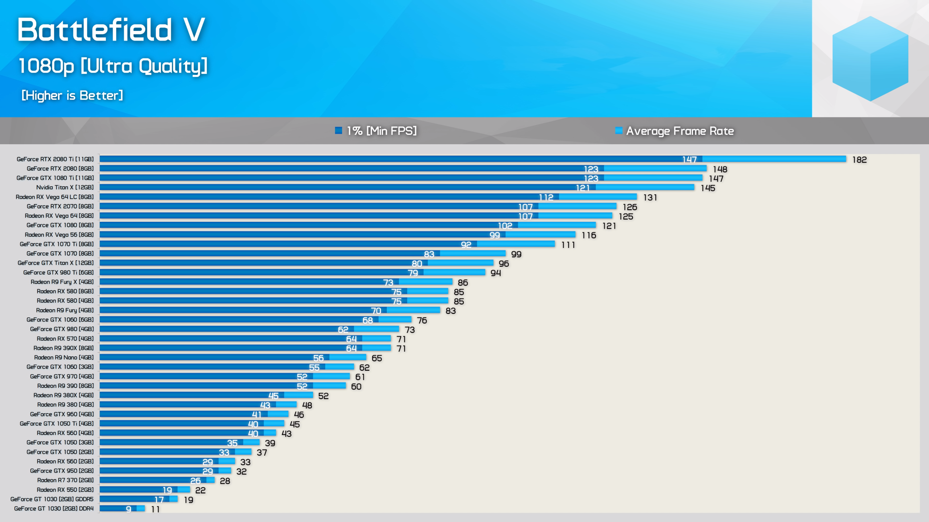
Task: Click the Higher is Better note
Action: [72, 95]
